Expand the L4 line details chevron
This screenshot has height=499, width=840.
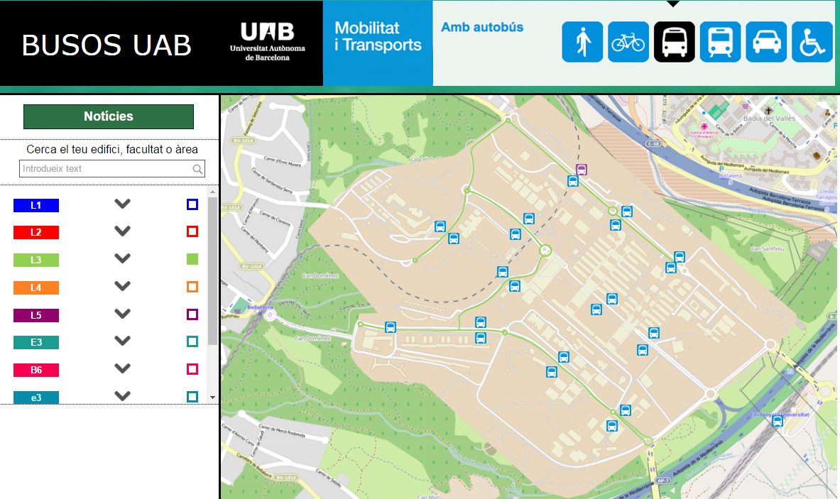click(123, 286)
